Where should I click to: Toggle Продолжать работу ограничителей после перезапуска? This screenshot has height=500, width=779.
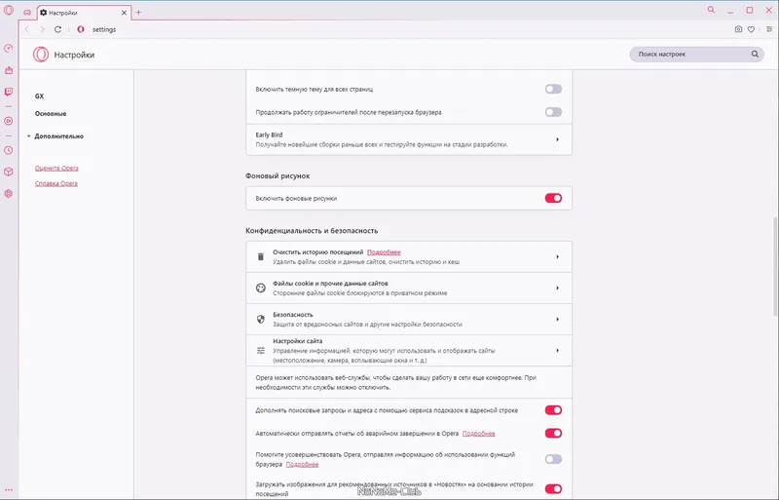pos(553,112)
